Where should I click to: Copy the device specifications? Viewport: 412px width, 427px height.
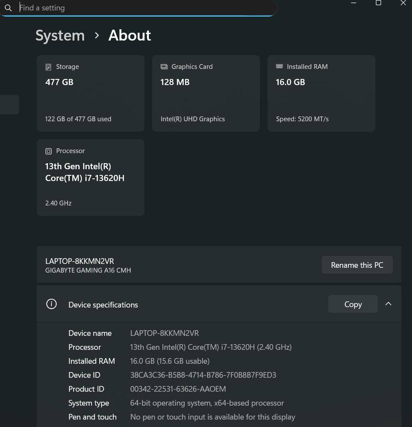353,304
